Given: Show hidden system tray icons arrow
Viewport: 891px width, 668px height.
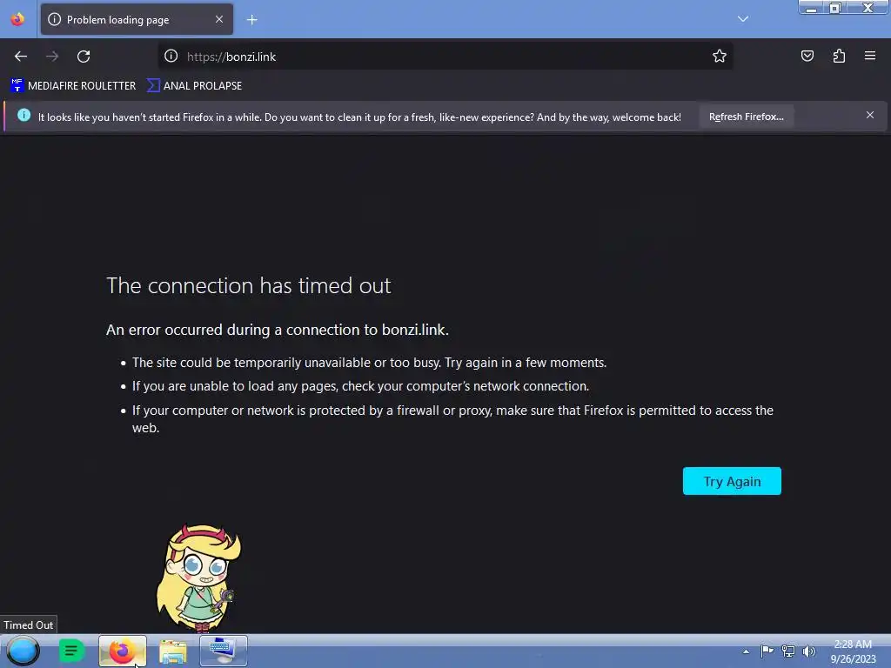Looking at the screenshot, I should [x=746, y=651].
